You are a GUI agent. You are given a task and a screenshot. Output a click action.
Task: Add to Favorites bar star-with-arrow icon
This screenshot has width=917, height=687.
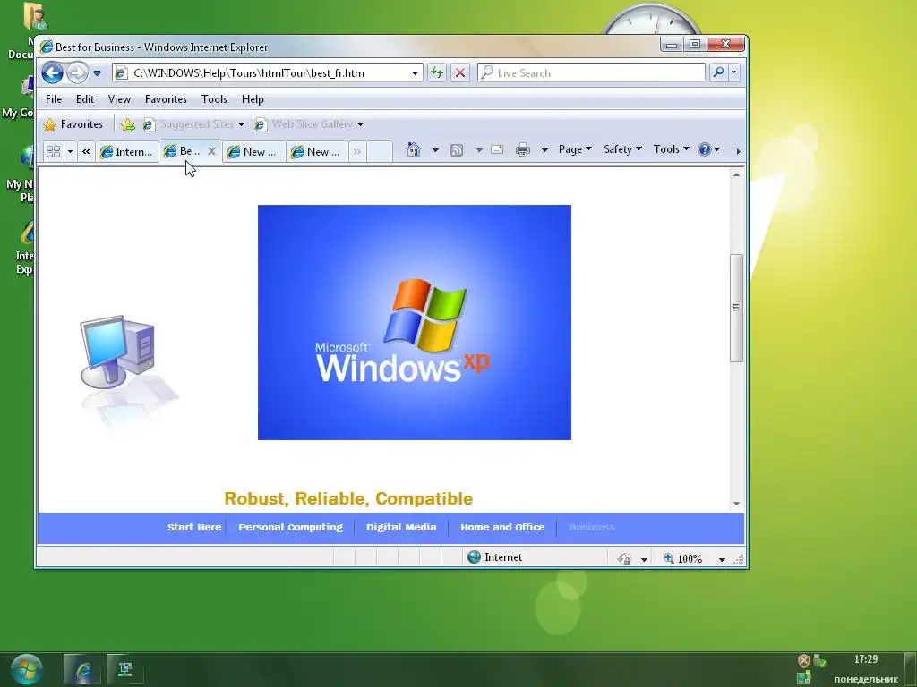(127, 124)
